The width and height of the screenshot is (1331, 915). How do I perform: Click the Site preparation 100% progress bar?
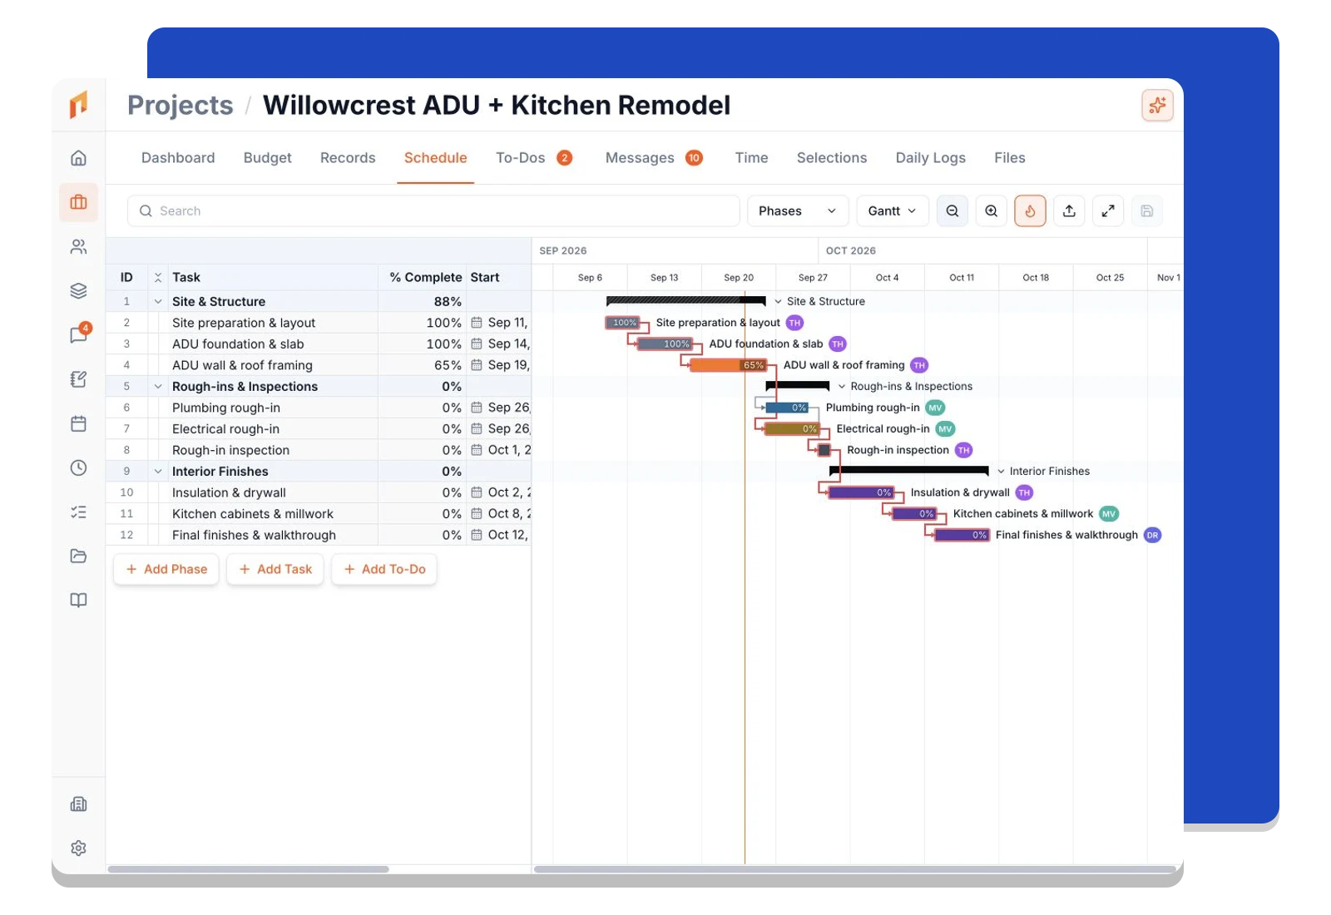622,323
